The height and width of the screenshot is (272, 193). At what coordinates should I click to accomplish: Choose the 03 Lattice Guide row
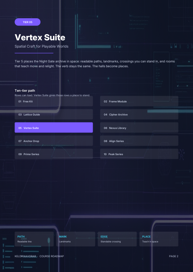click(54, 114)
